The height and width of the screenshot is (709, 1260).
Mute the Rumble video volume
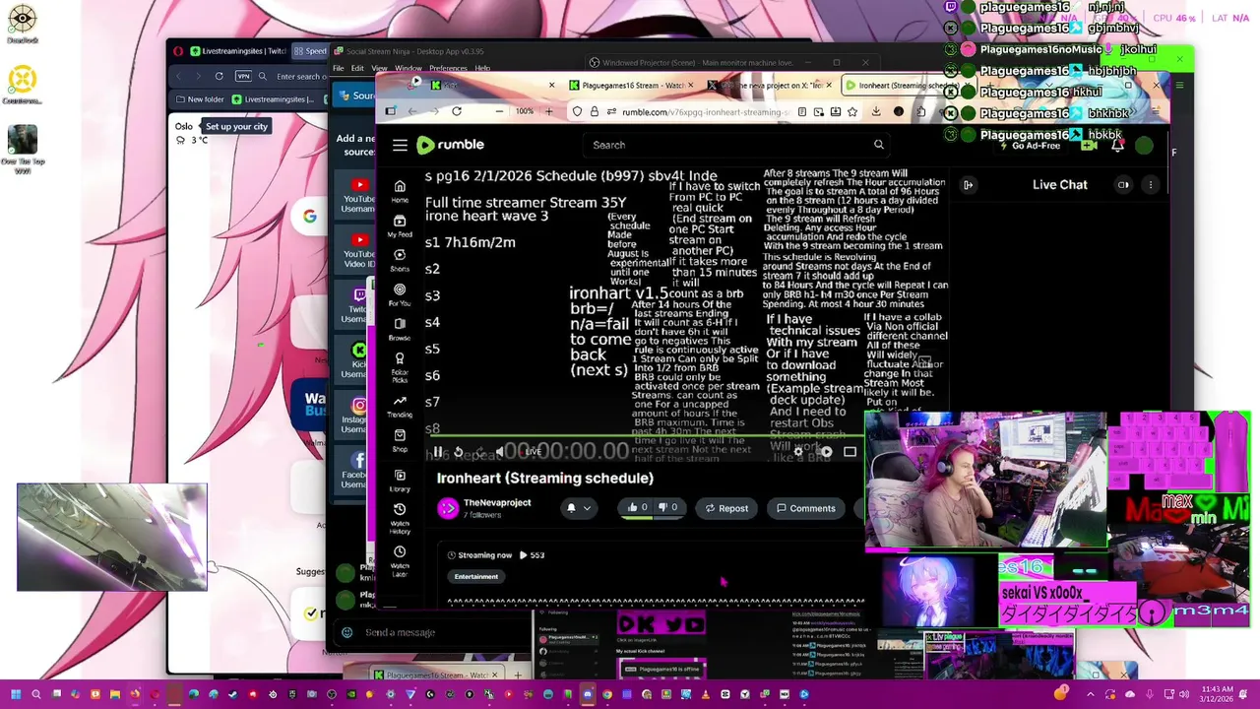point(499,452)
